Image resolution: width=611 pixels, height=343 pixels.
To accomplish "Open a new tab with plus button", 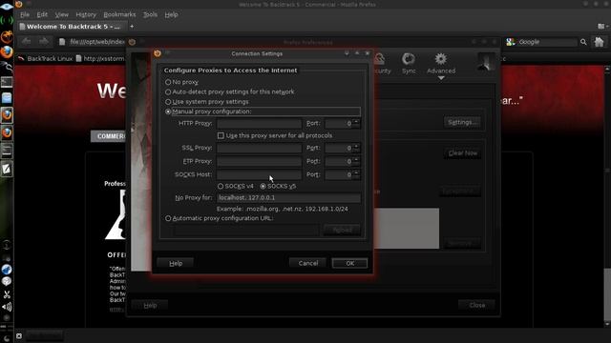I will pos(132,27).
